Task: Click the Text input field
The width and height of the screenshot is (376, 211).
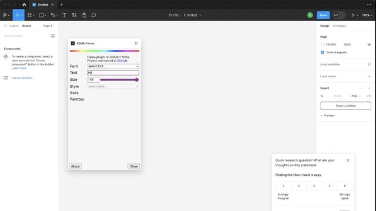Action: pyautogui.click(x=113, y=73)
